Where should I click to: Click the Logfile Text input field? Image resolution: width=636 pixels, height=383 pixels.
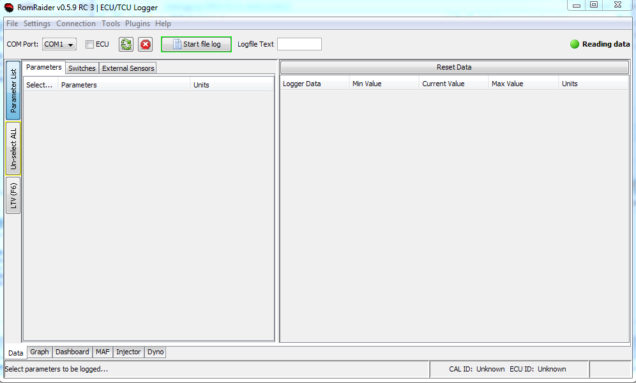[x=299, y=44]
